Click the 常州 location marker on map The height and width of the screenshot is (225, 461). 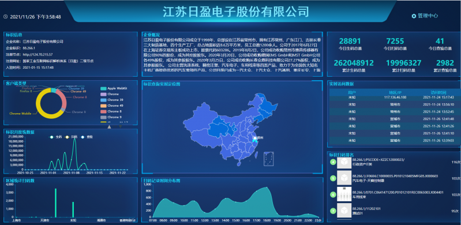(x=254, y=138)
